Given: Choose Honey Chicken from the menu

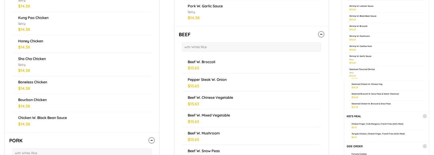Looking at the screenshot, I should [31, 41].
